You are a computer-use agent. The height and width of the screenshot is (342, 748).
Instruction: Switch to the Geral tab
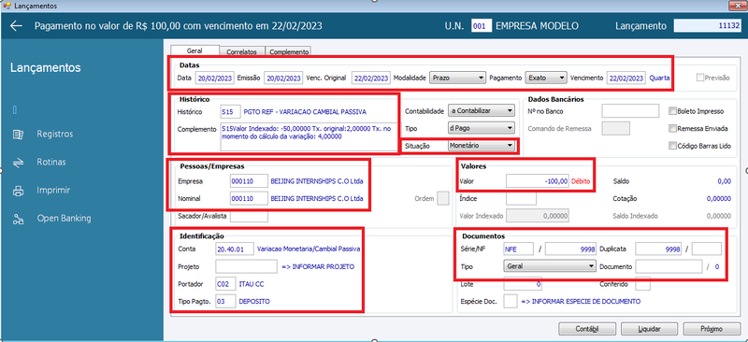point(194,50)
